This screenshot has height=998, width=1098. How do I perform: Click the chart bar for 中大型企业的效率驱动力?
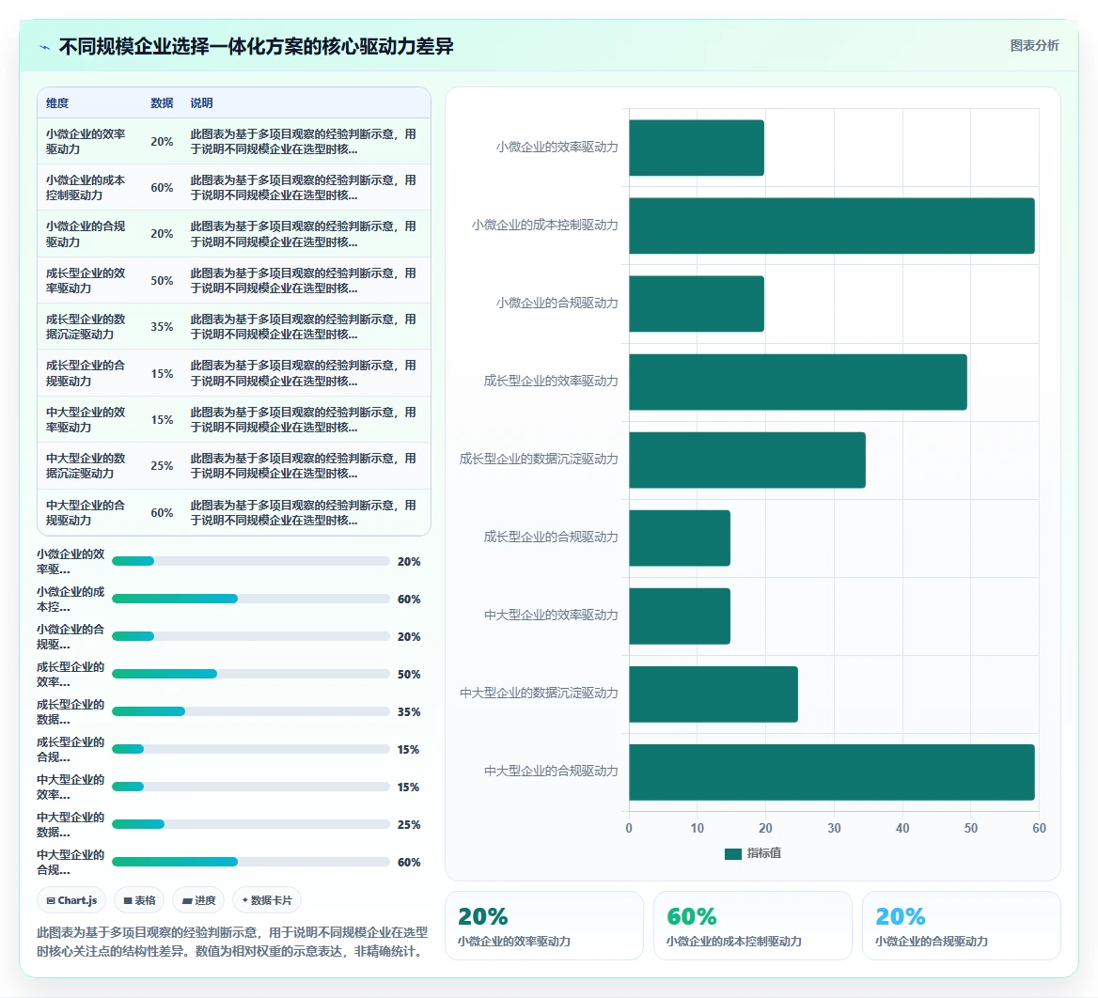pyautogui.click(x=680, y=616)
